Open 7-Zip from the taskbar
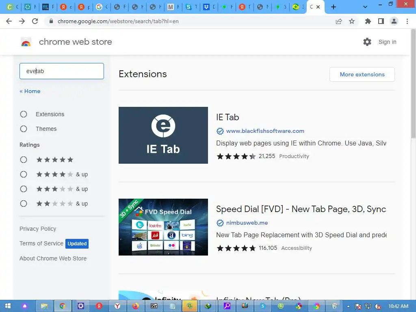Image resolution: width=416 pixels, height=312 pixels. [154, 306]
